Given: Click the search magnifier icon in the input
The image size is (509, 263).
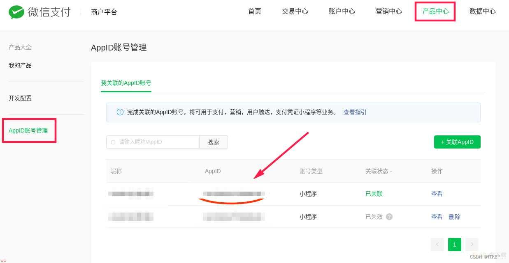Looking at the screenshot, I should (x=113, y=142).
